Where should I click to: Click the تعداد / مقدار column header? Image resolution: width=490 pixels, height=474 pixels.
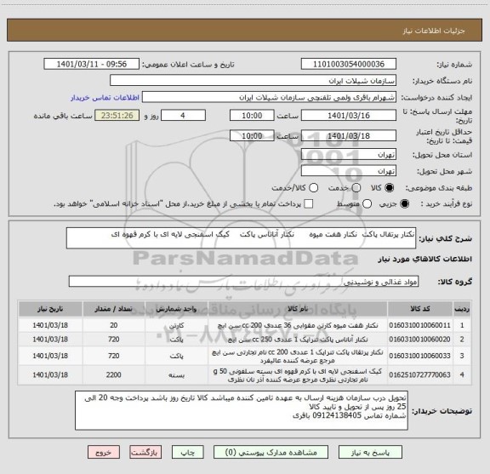[x=114, y=309]
